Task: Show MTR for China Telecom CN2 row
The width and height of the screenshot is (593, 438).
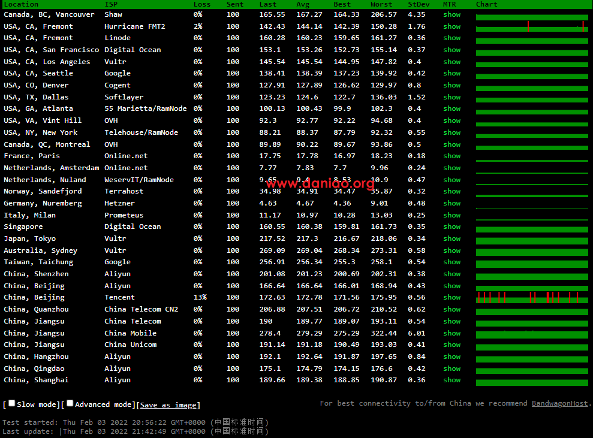Action: click(452, 309)
